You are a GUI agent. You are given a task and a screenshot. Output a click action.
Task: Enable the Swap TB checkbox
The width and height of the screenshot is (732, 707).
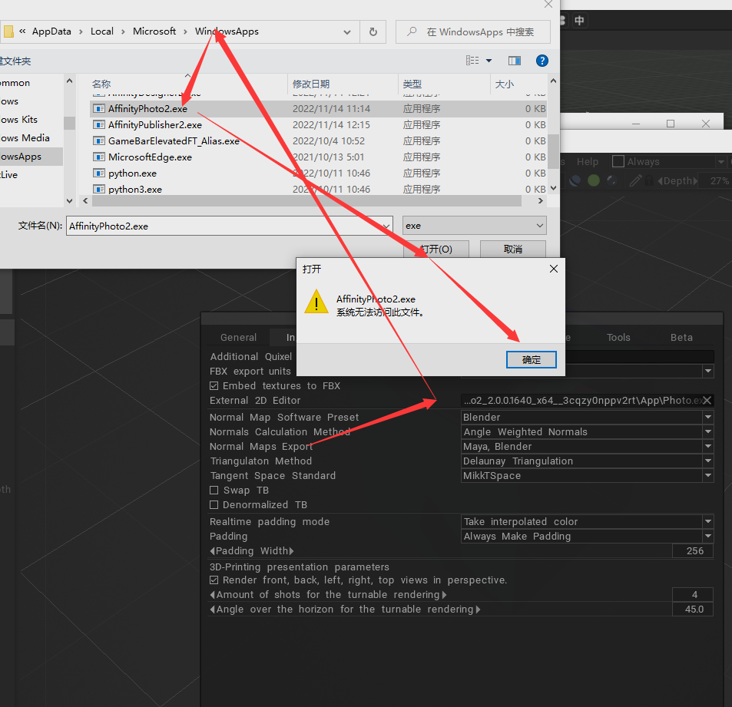coord(214,490)
